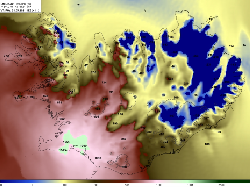This screenshot has width=250, height=187.
Task: Click the map value '1043'
Action: point(62,150)
